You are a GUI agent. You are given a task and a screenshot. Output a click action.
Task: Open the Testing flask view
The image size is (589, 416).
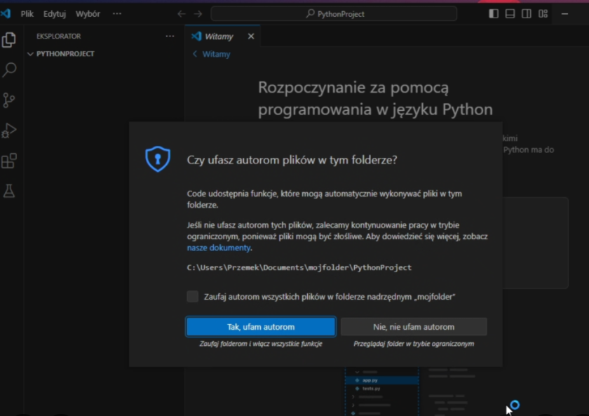click(9, 191)
